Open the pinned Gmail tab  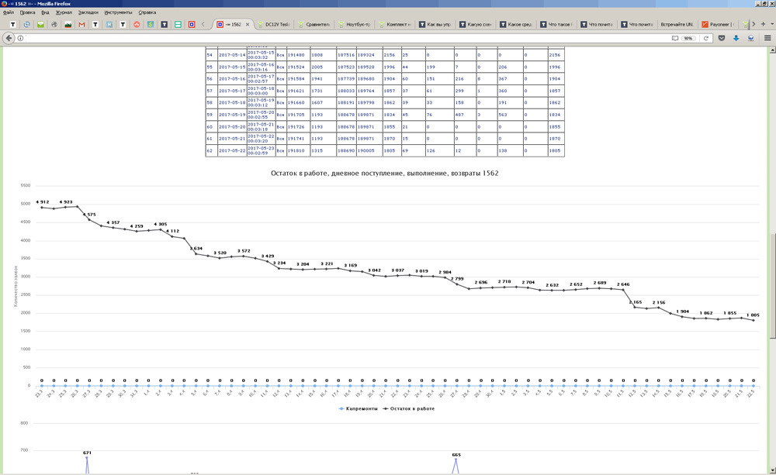coord(81,25)
